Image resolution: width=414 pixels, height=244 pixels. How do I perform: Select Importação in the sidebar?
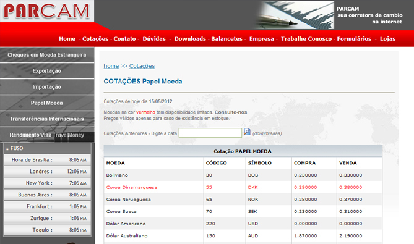pos(47,87)
